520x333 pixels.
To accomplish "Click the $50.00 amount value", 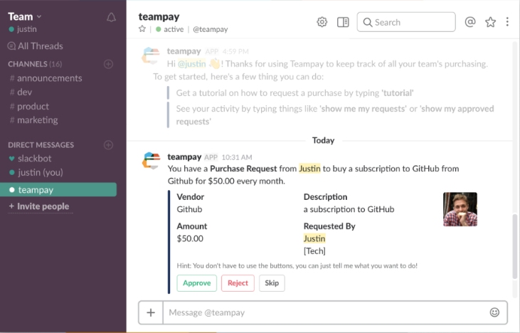I will coord(190,238).
